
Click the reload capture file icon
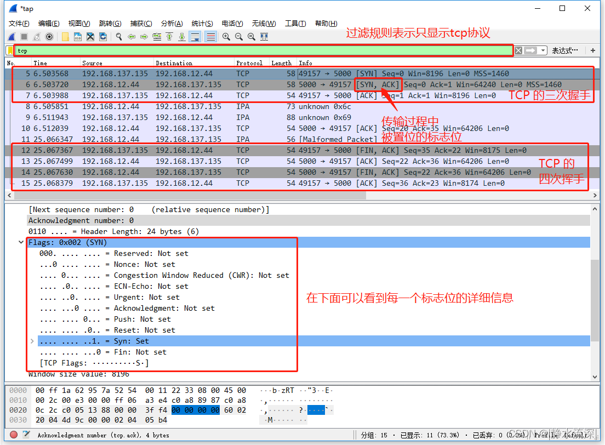(103, 37)
